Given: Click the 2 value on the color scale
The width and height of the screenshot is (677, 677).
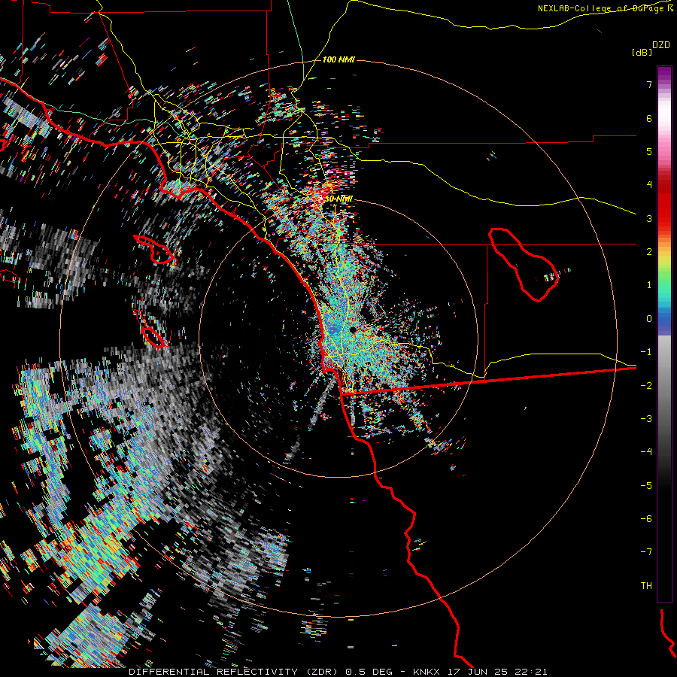Looking at the screenshot, I should [649, 252].
